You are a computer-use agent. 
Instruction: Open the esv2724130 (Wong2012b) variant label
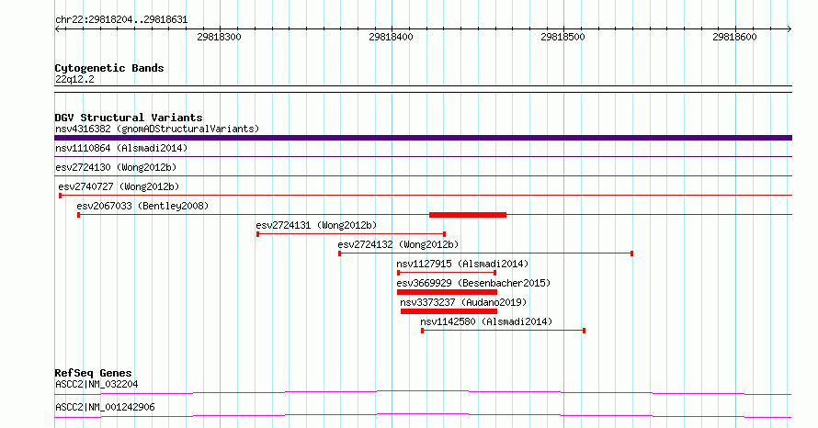tap(116, 167)
